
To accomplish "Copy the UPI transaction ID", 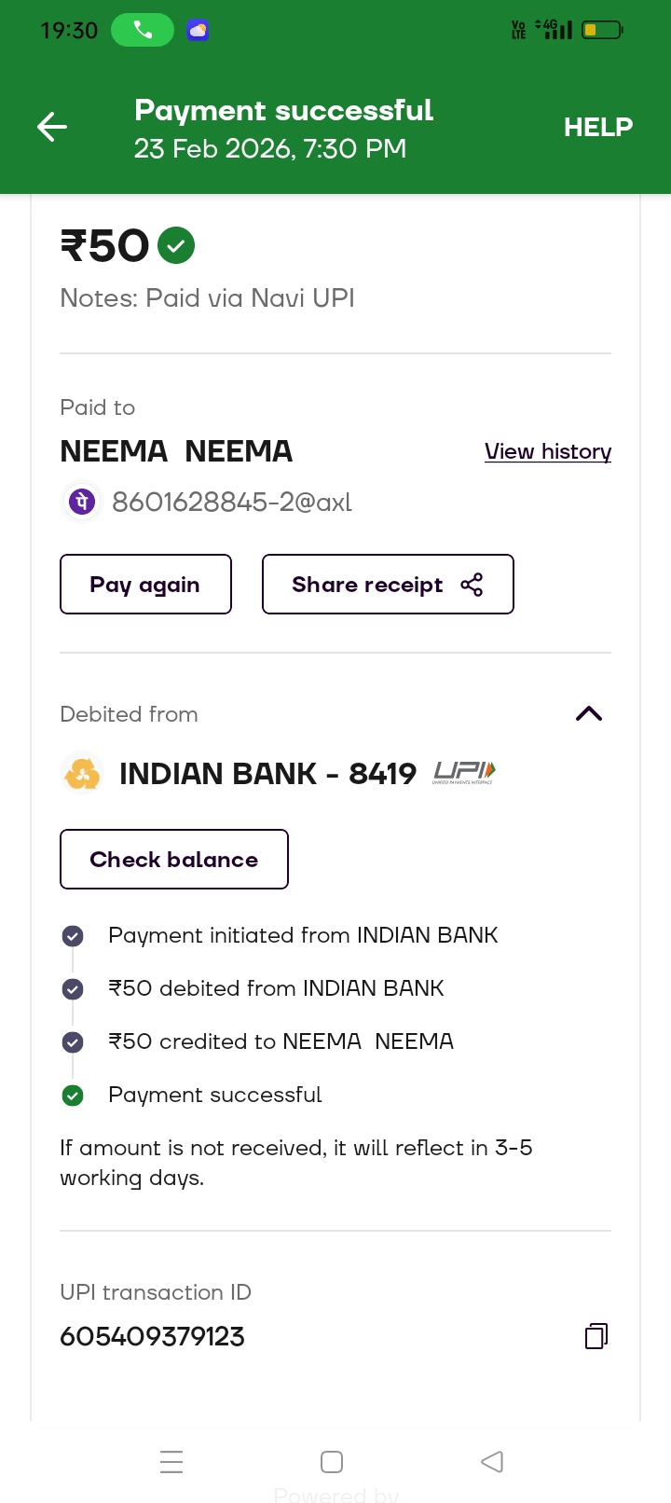I will tap(596, 1336).
